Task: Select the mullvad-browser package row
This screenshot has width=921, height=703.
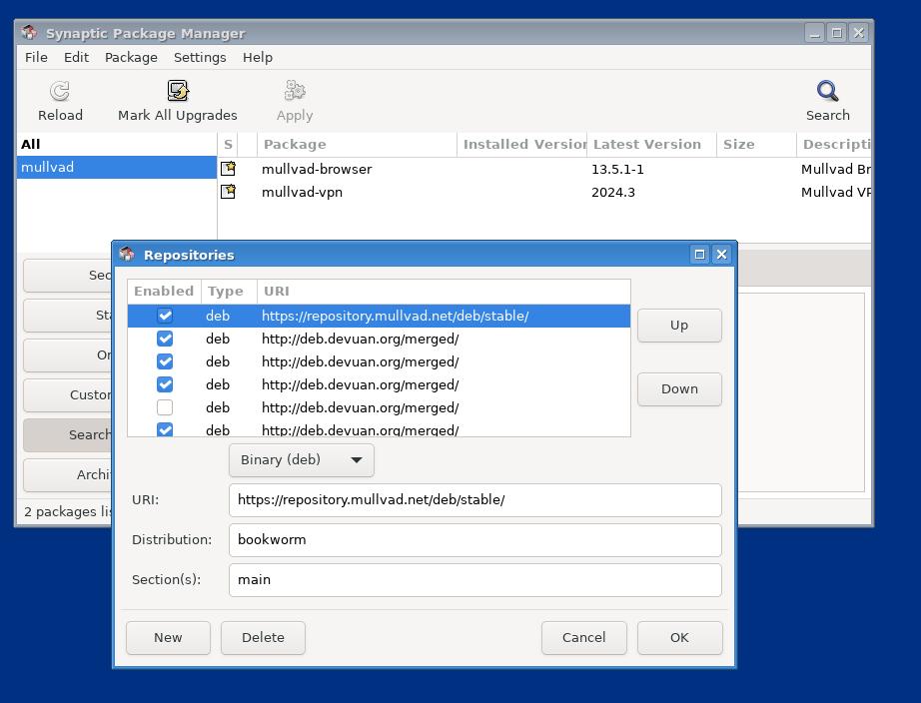Action: (x=544, y=169)
